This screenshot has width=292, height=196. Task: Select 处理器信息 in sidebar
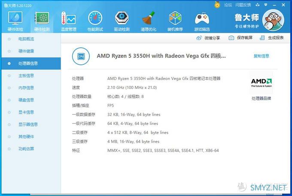31,64
